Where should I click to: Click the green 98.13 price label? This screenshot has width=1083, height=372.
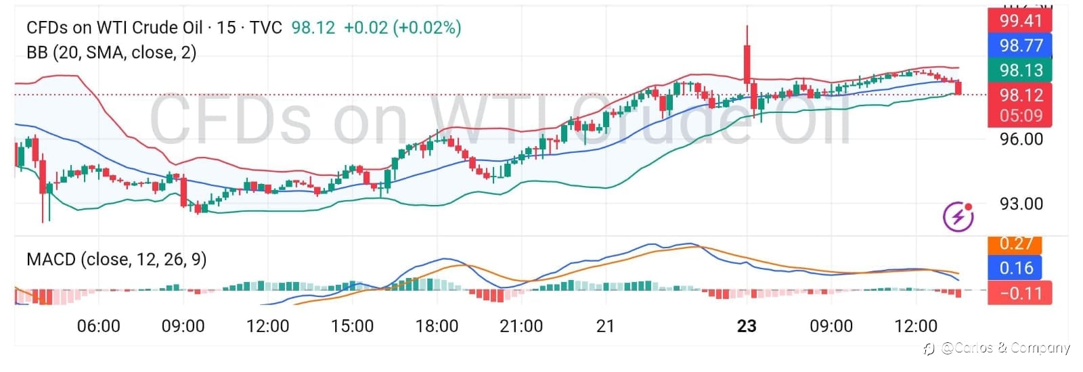1020,70
